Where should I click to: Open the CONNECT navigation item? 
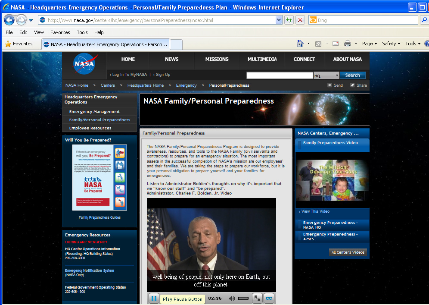click(x=304, y=59)
